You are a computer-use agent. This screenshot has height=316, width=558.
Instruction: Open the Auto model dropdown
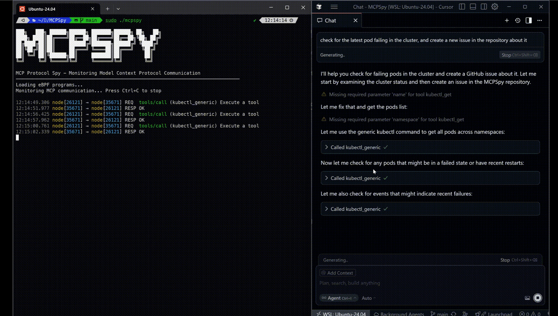[x=369, y=298]
